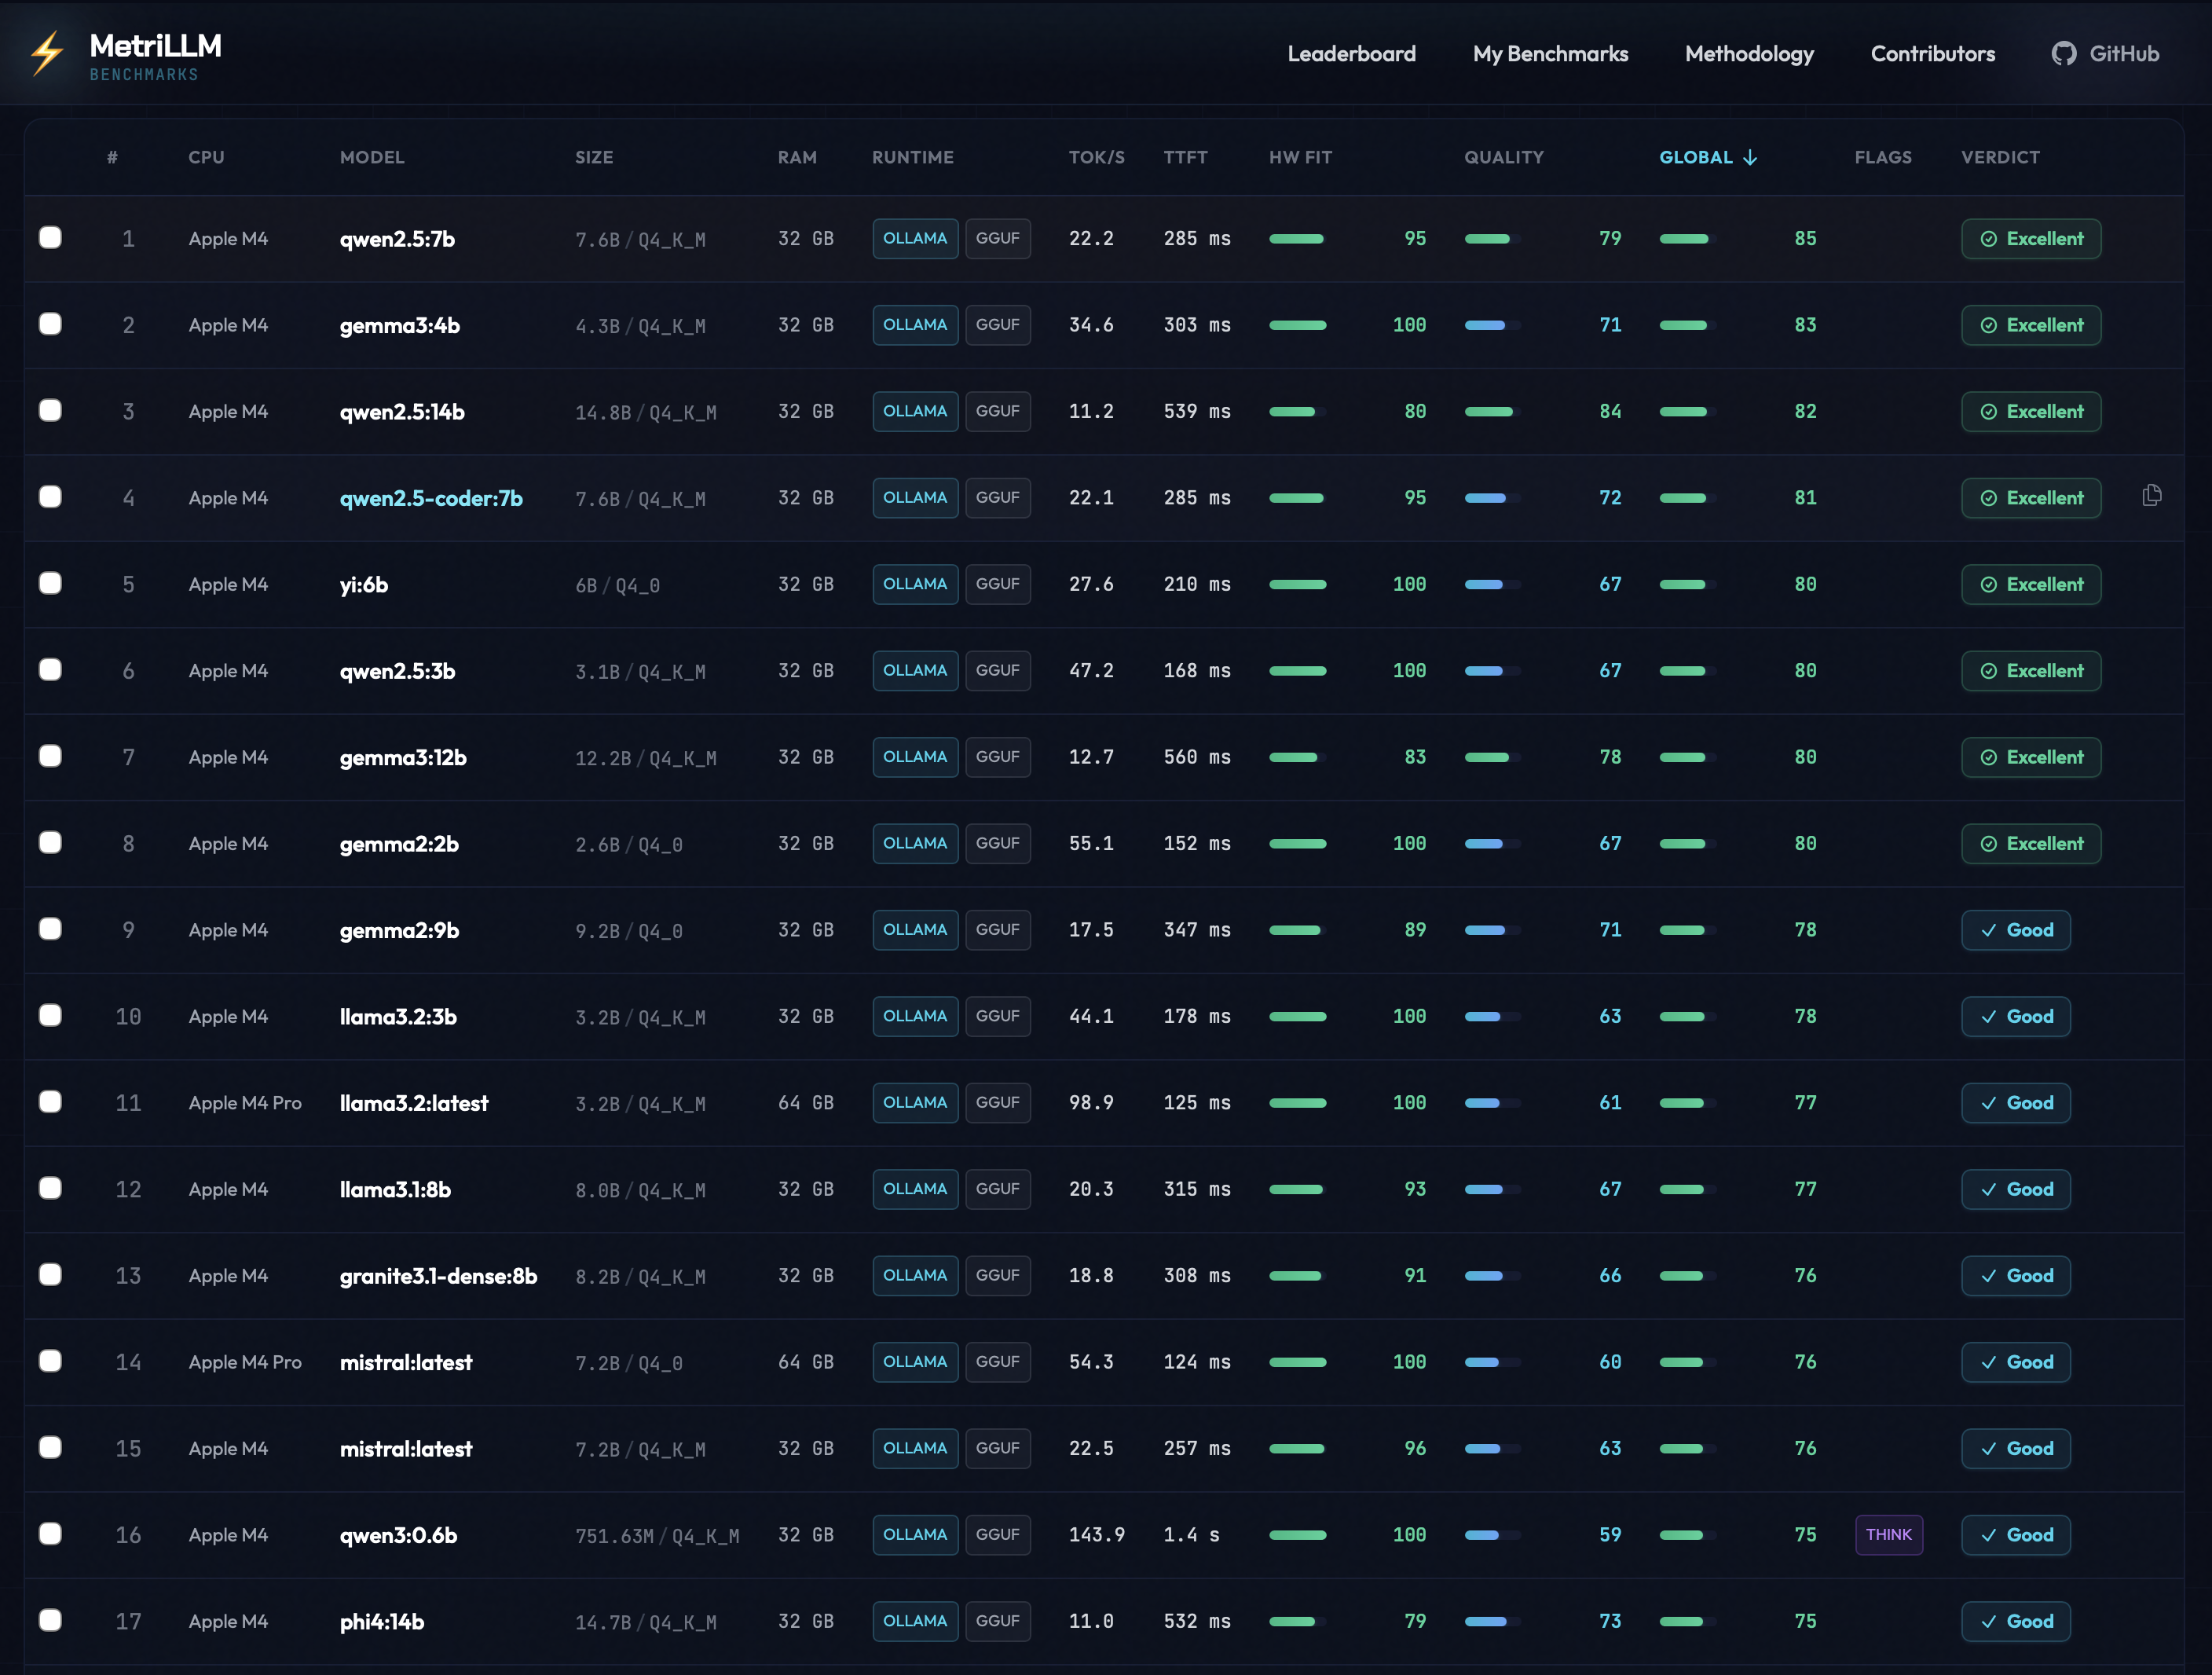Click the Contributors navigation link
Screen dimensions: 2212x1675
1932,53
